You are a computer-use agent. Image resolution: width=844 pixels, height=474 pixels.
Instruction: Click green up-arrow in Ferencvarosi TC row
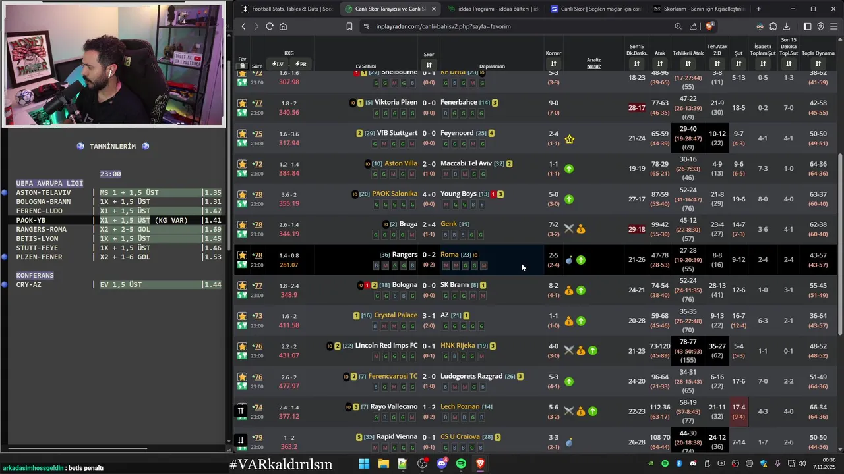[569, 381]
